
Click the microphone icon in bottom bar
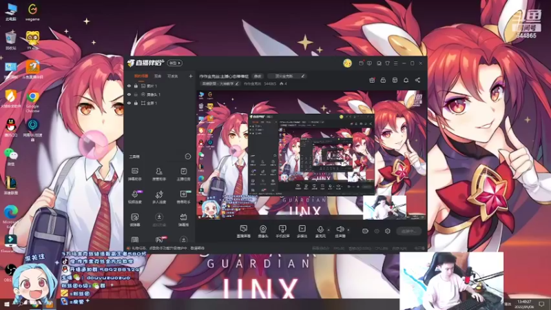[x=320, y=230]
